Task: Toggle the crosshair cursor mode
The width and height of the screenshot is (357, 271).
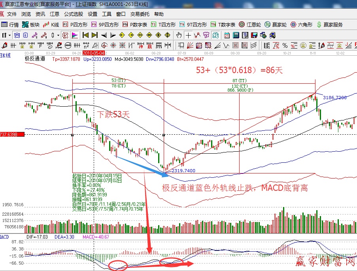Action: tap(188, 35)
